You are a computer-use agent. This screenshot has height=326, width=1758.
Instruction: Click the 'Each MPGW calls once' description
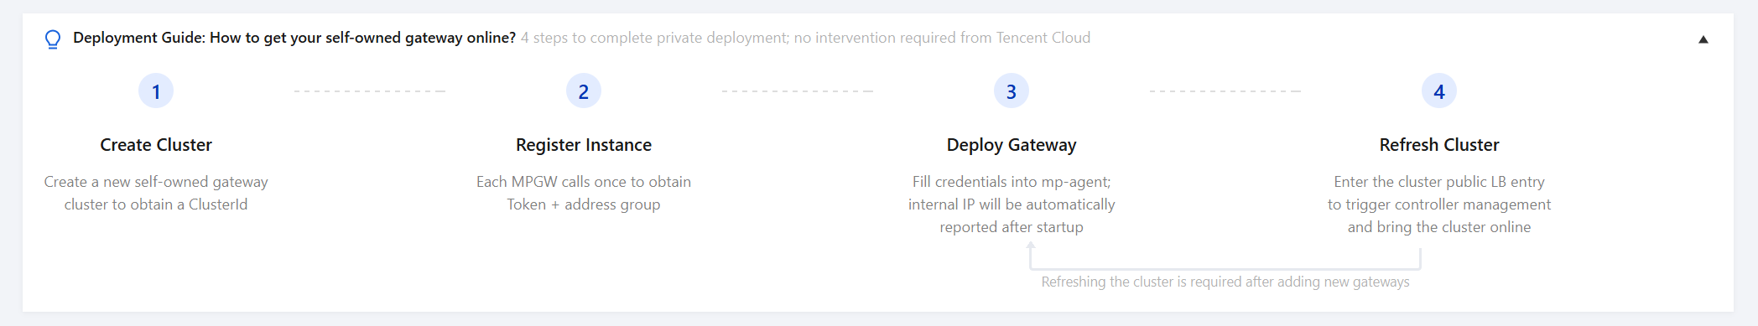pos(584,193)
